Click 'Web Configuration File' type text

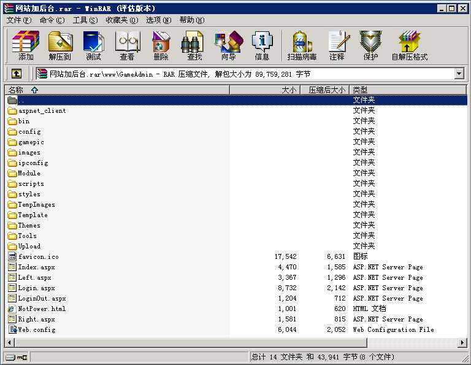click(x=394, y=329)
